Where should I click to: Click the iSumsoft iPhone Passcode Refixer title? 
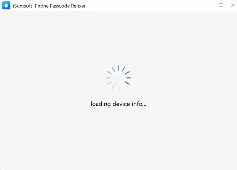(x=49, y=6)
